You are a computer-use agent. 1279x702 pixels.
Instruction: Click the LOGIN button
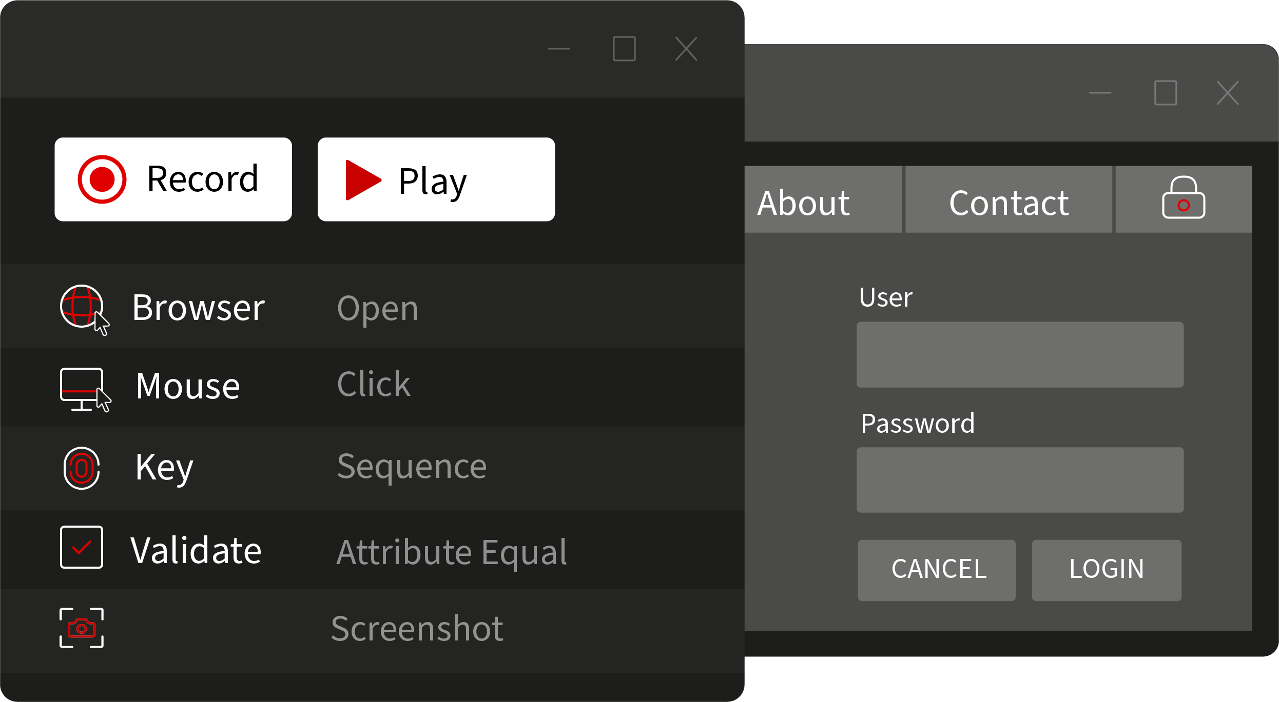[x=1107, y=570]
